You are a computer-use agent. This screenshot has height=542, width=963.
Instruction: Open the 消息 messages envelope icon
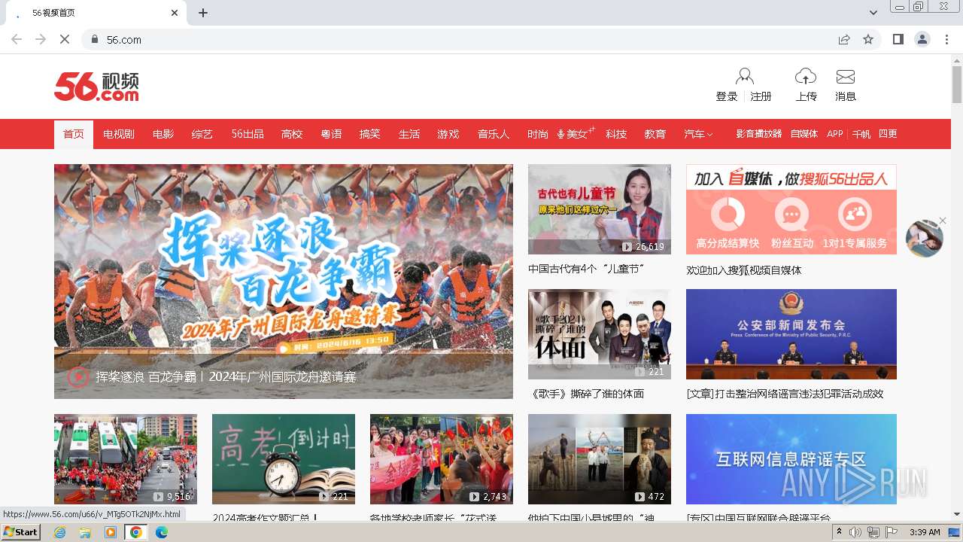(846, 77)
